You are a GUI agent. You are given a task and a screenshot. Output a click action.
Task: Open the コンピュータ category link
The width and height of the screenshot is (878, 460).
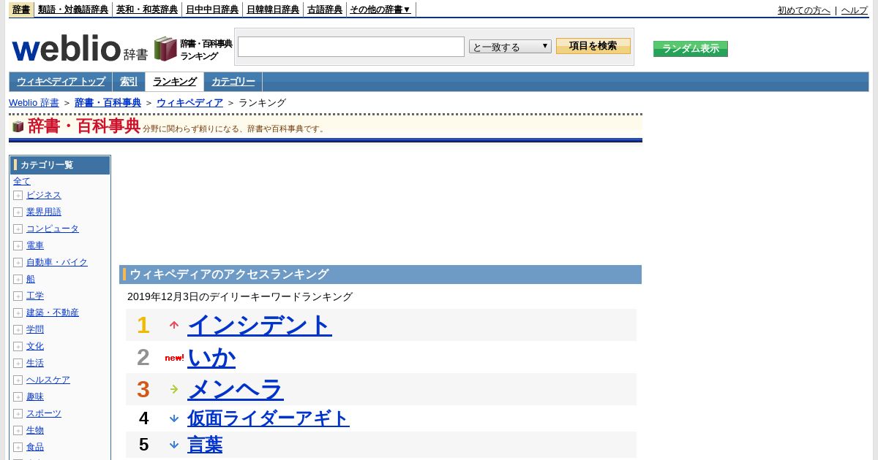coord(53,229)
